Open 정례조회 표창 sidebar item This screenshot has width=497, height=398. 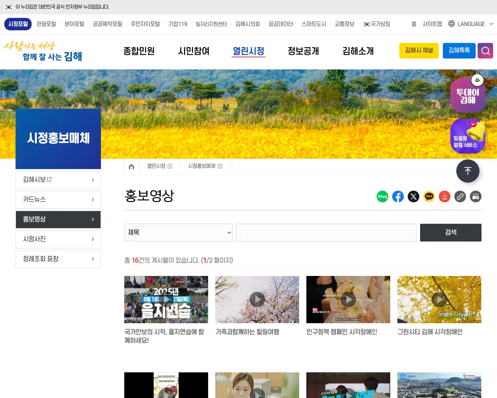58,259
